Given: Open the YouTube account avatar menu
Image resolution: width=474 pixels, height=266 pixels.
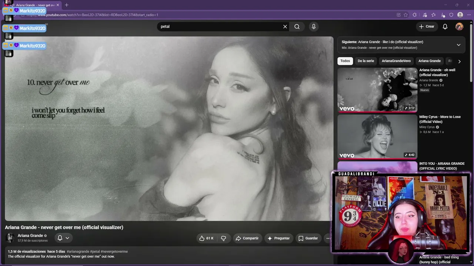Looking at the screenshot, I should 459,27.
